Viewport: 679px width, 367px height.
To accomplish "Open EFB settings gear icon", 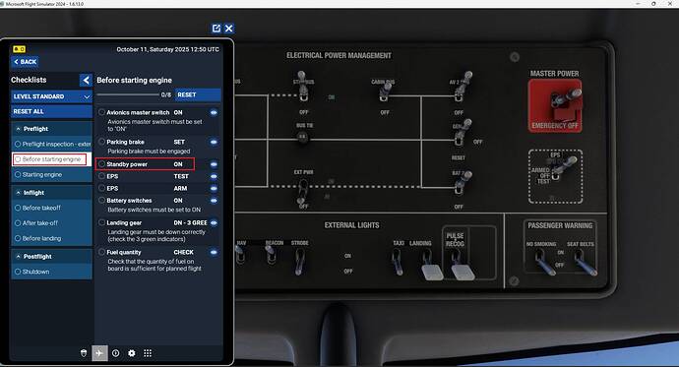I will 132,353.
